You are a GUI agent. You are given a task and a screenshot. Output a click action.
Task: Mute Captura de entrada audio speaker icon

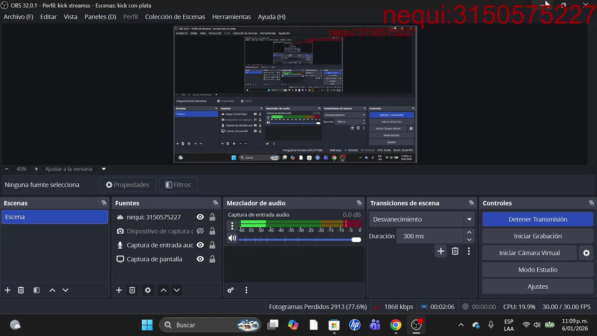coord(232,238)
